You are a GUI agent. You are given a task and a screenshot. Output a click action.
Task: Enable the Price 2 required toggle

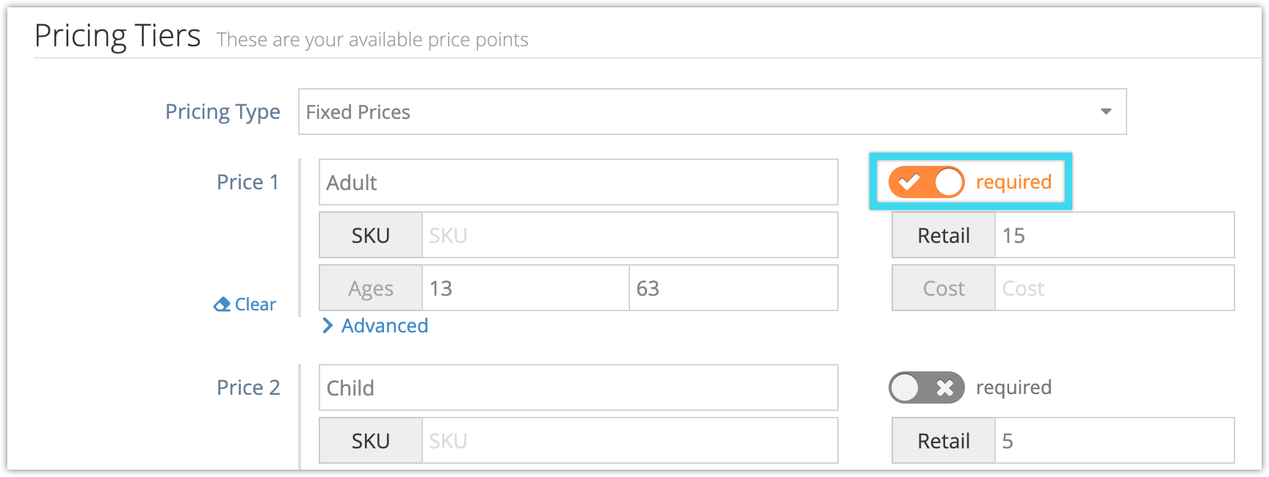pyautogui.click(x=927, y=387)
